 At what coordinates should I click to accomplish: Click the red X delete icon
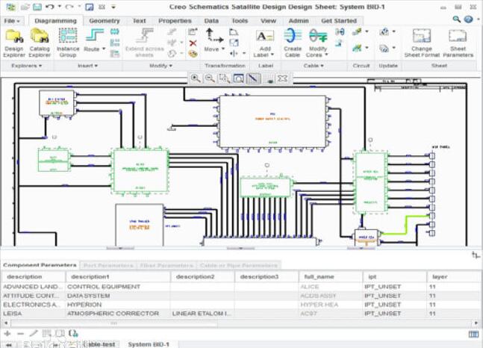tap(193, 43)
